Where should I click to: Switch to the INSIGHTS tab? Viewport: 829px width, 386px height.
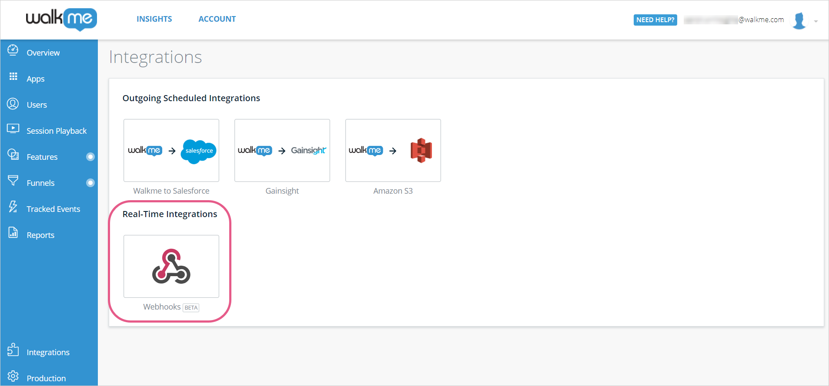[154, 19]
